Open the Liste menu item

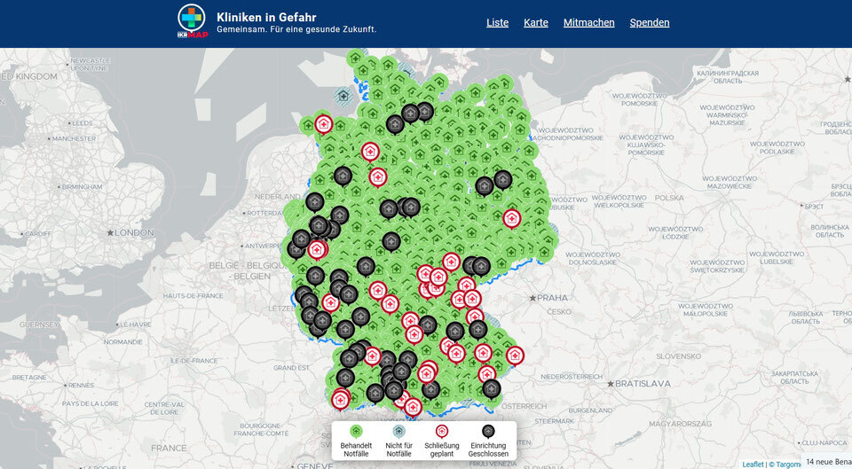(x=497, y=22)
